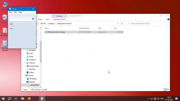Open Task View on the taskbar

click(16, 98)
